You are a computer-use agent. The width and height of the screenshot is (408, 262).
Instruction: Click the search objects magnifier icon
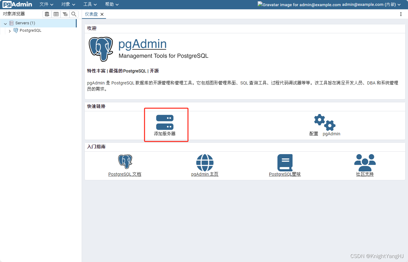(74, 14)
